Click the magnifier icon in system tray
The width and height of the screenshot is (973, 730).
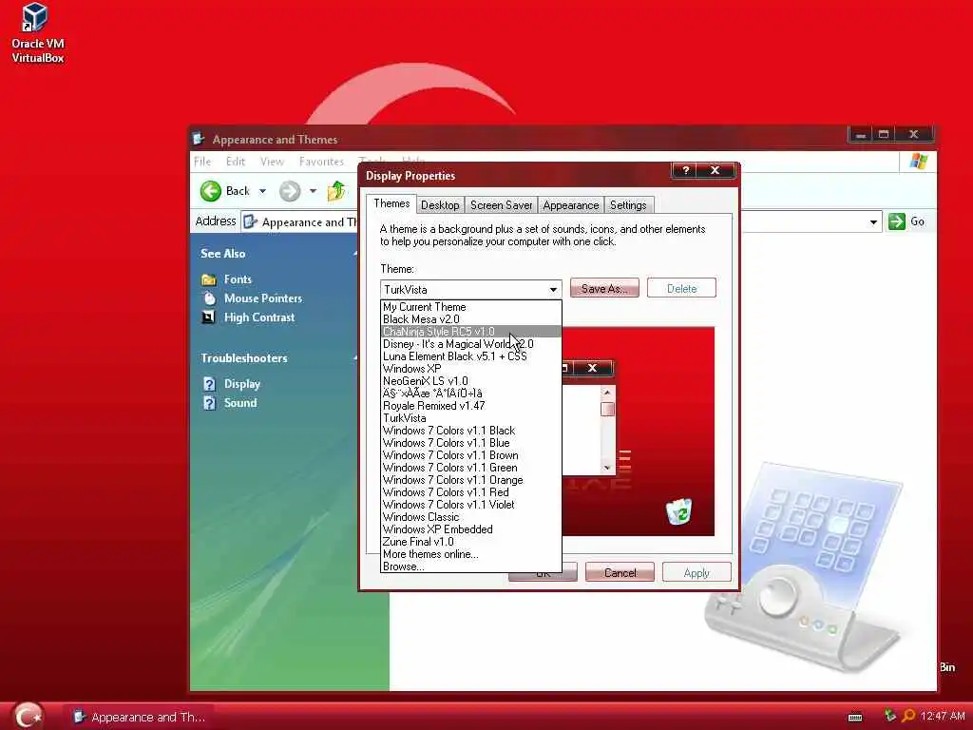click(908, 717)
